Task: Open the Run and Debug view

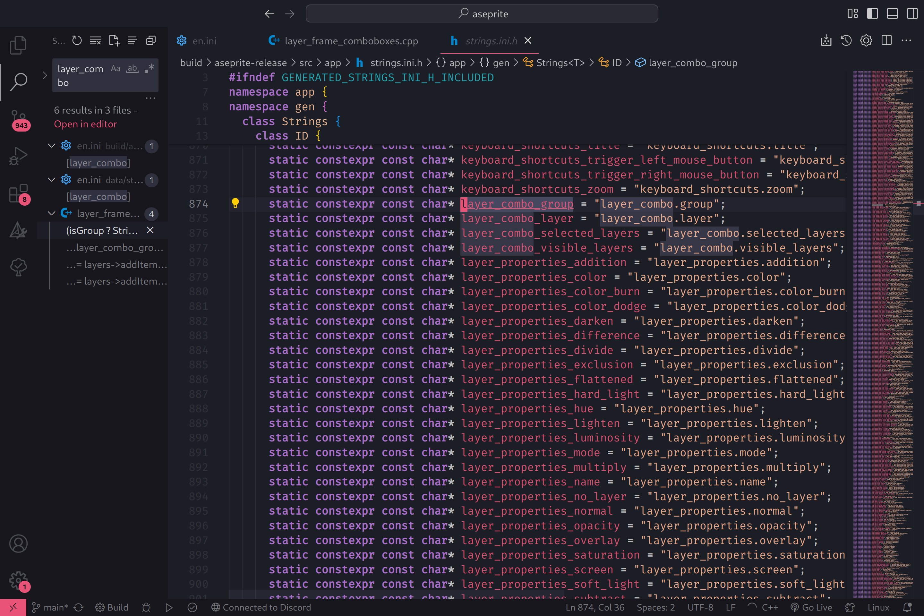Action: [x=18, y=156]
